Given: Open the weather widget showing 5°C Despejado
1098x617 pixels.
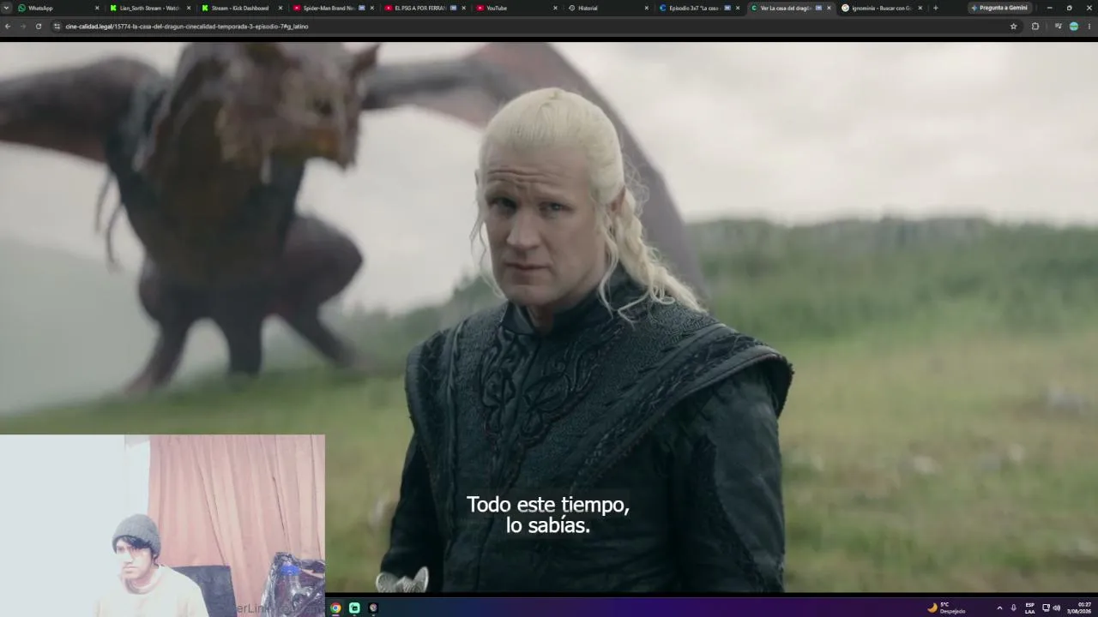Looking at the screenshot, I should 947,608.
